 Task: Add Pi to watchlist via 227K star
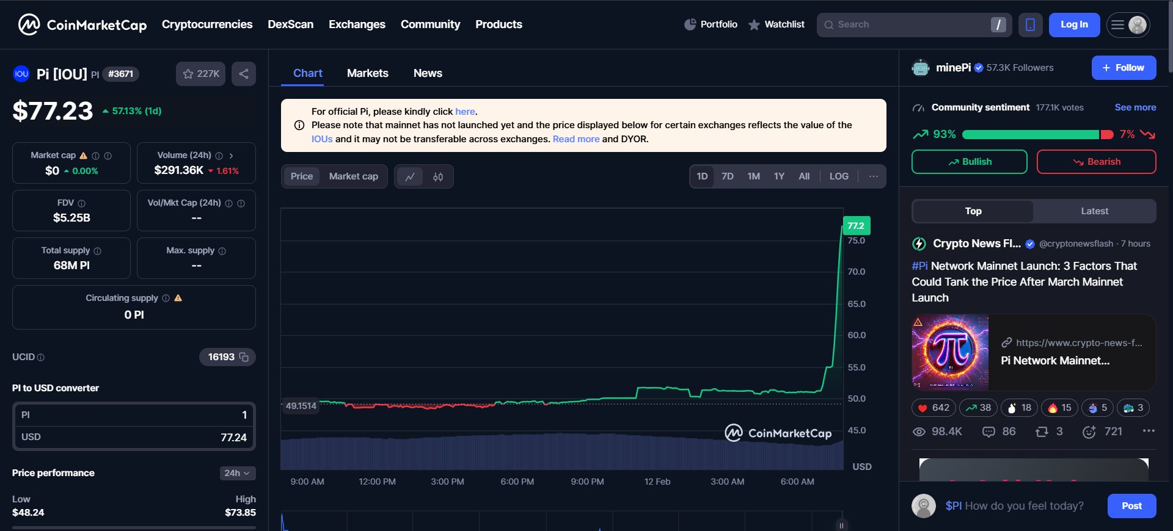(200, 74)
